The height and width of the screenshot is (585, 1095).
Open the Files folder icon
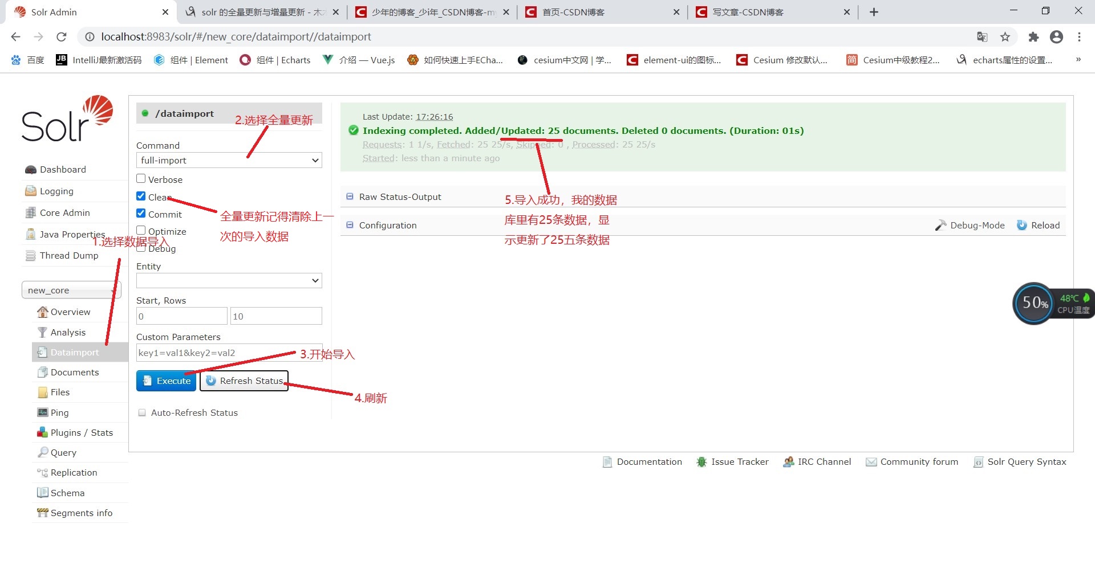42,392
